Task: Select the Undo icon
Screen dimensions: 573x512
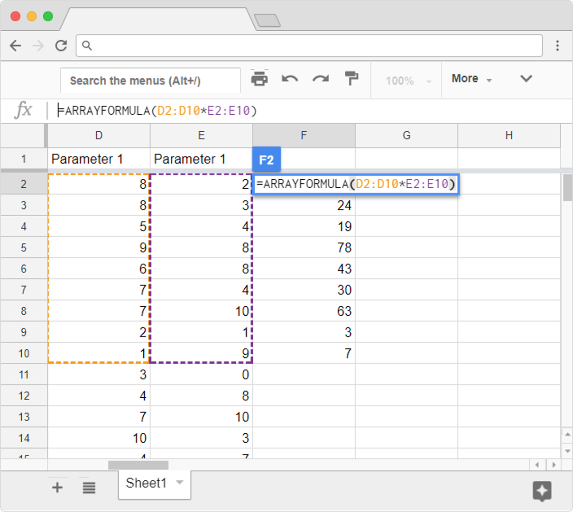Action: pyautogui.click(x=290, y=79)
